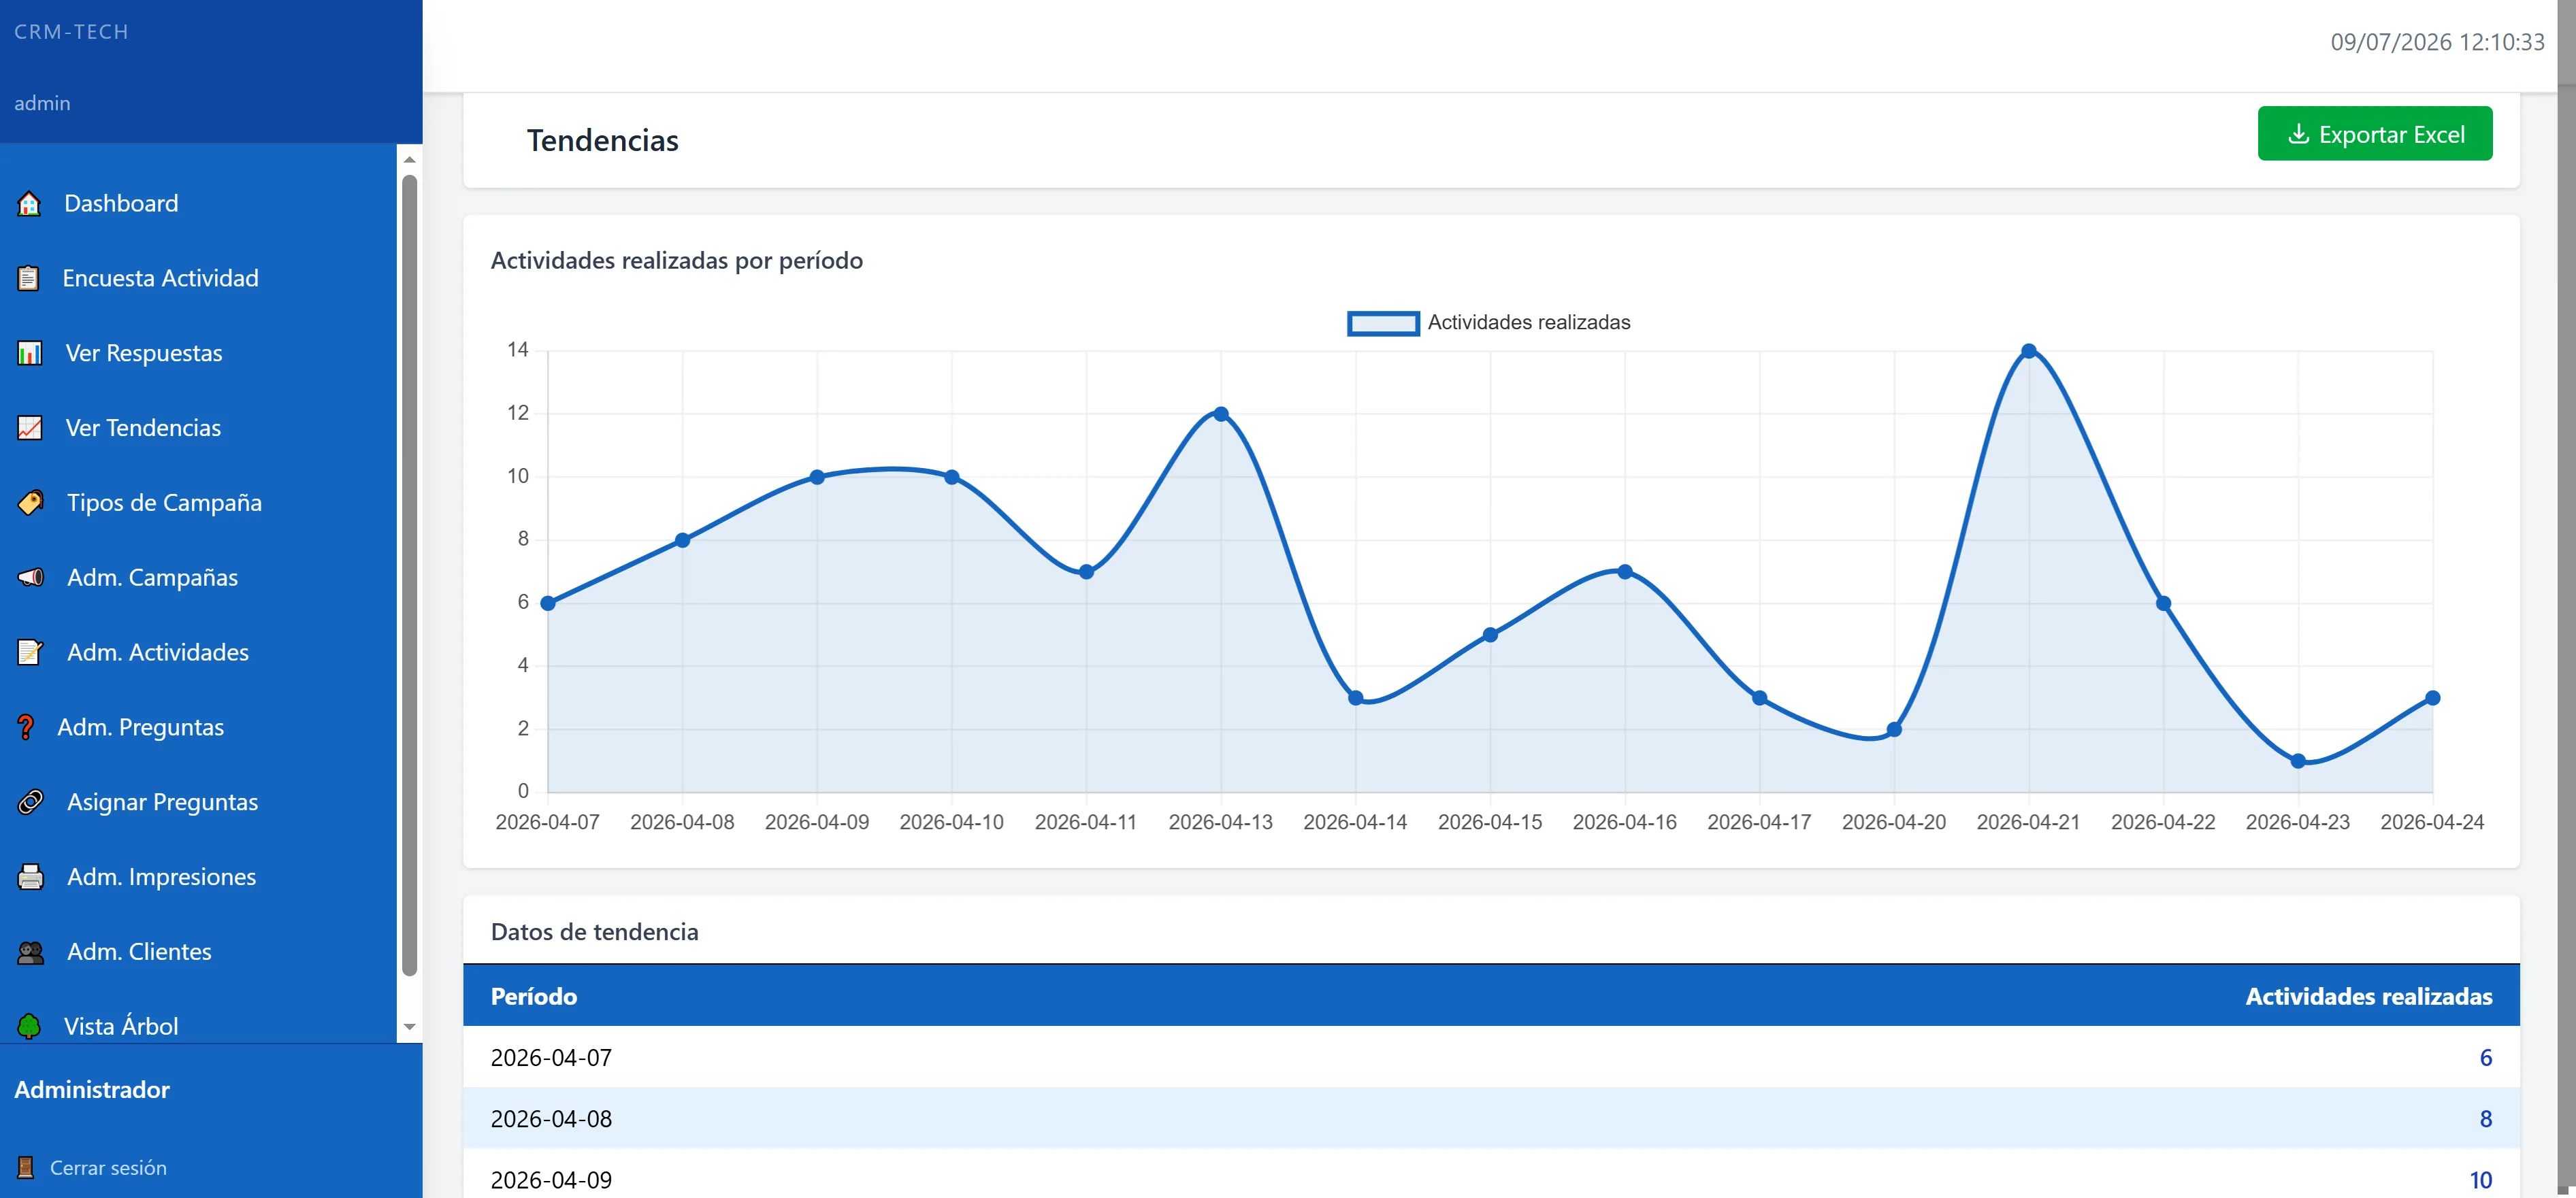The width and height of the screenshot is (2576, 1198).
Task: Open Adm. Actividades menu item
Action: (x=158, y=652)
